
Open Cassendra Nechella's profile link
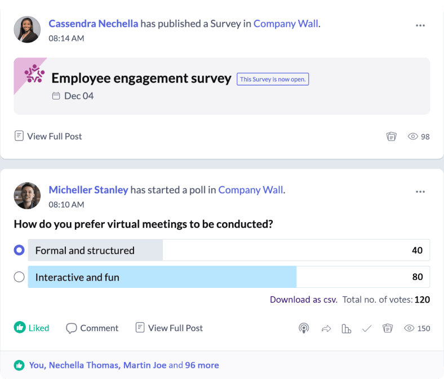click(x=93, y=24)
